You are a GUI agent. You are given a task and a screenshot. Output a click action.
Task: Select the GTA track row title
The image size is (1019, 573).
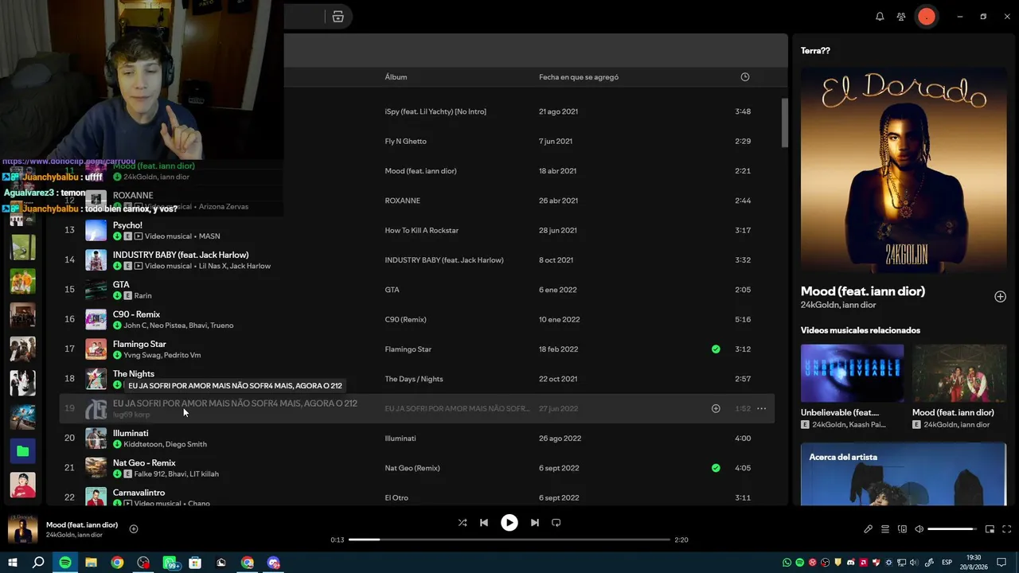click(121, 284)
